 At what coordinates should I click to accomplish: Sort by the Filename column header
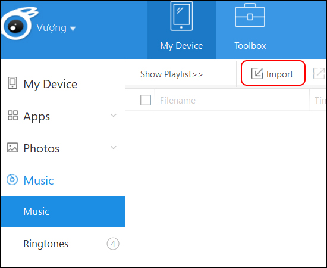click(178, 101)
